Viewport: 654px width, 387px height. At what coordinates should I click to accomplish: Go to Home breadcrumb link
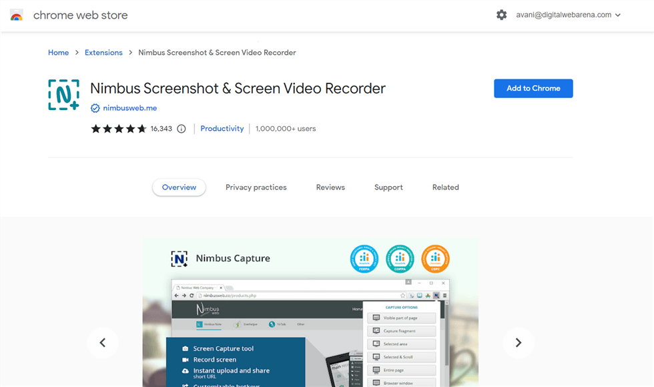(x=59, y=53)
